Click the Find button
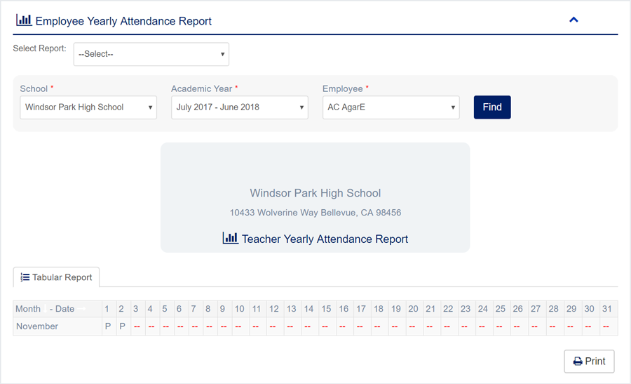 coord(492,107)
